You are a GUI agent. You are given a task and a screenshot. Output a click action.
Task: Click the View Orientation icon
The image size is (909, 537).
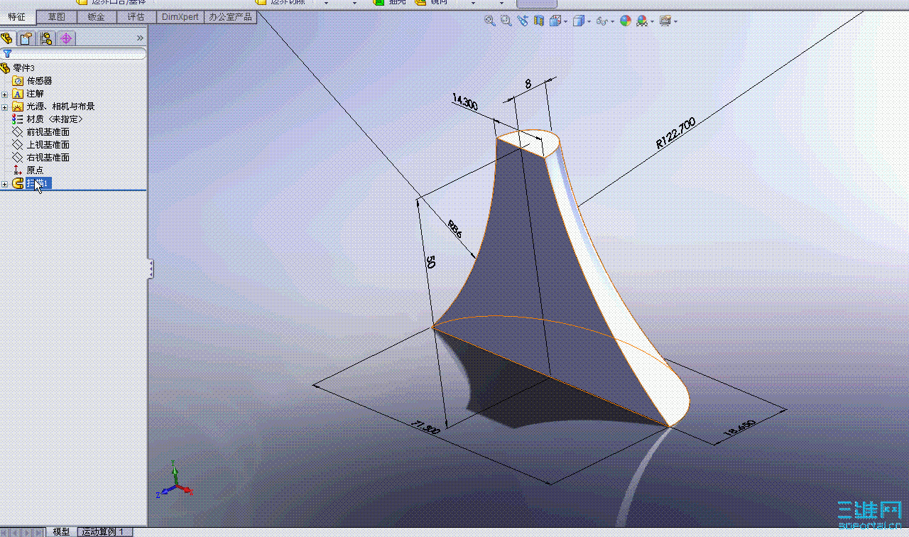pyautogui.click(x=555, y=21)
